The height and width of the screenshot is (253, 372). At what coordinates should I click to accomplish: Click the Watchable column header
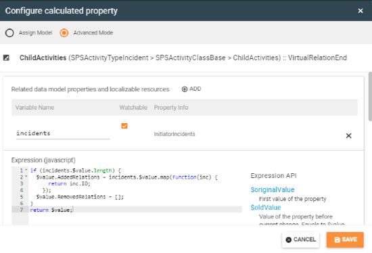[133, 108]
